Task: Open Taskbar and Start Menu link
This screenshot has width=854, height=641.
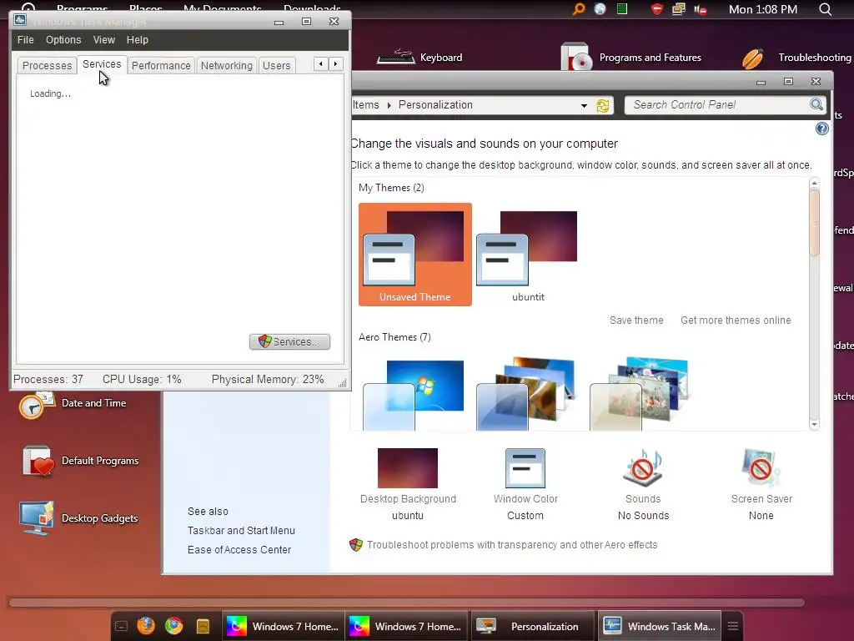Action: coord(241,531)
